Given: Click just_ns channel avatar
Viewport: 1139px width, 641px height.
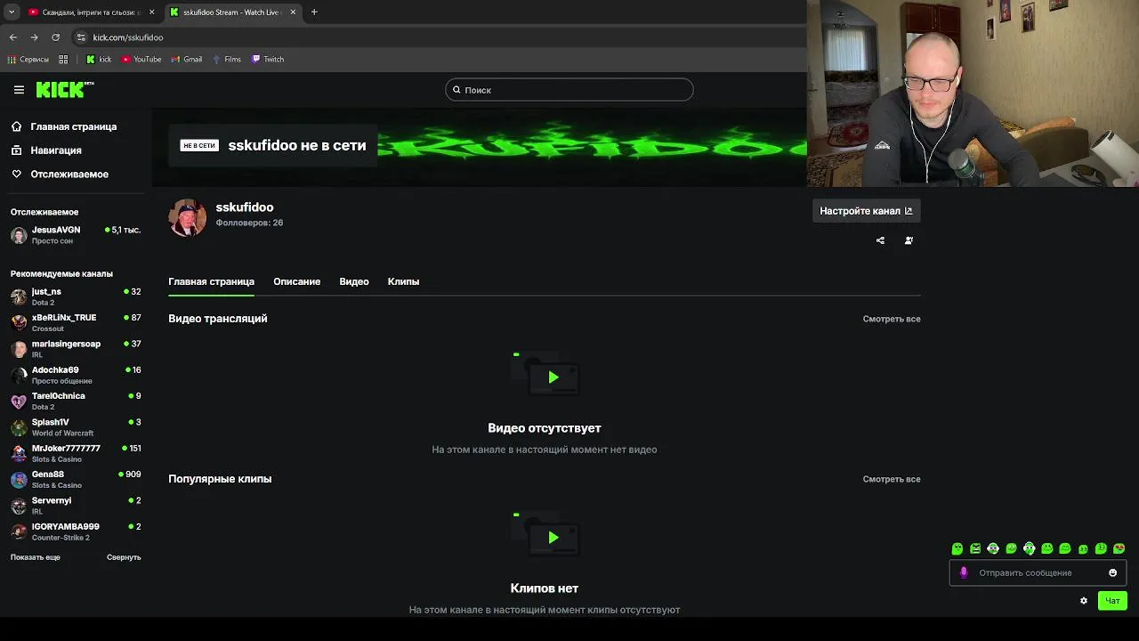Looking at the screenshot, I should pos(19,296).
